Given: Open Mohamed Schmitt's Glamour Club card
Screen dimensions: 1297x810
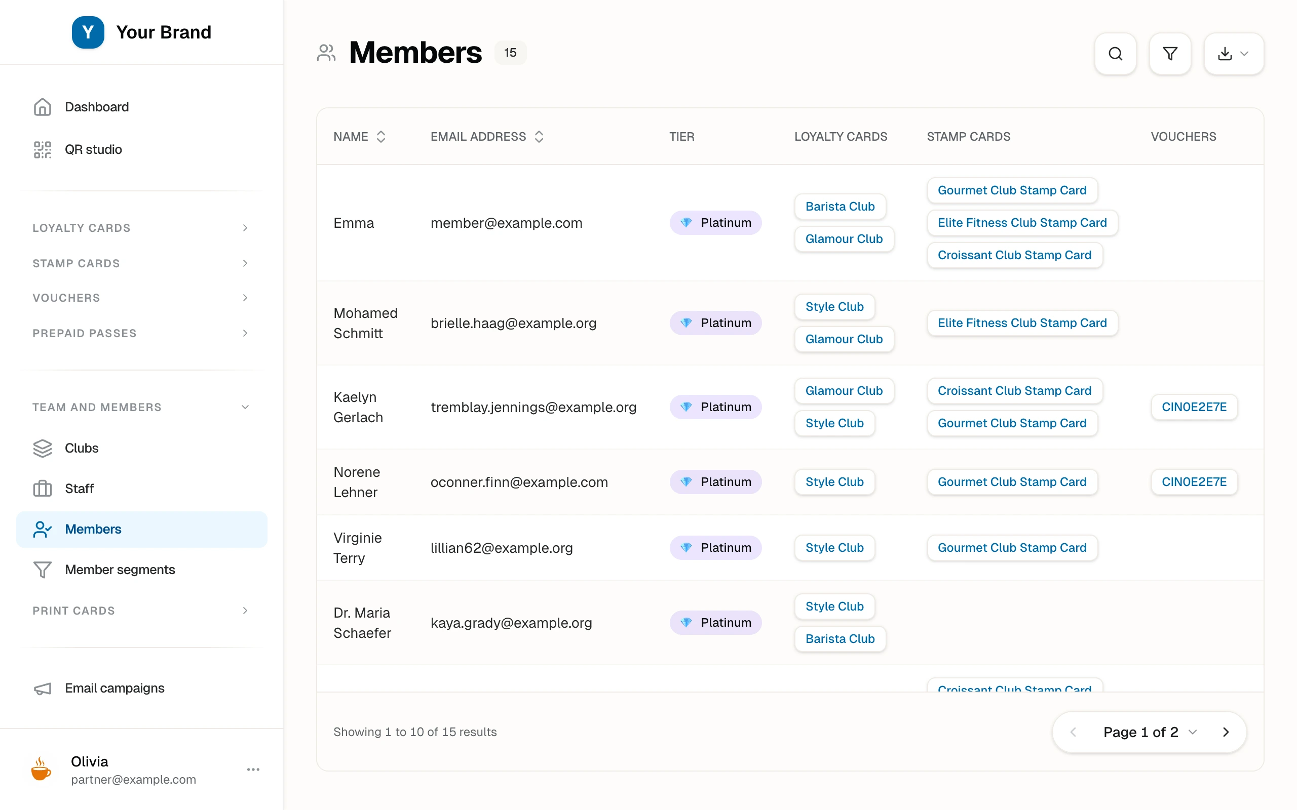Looking at the screenshot, I should (844, 339).
